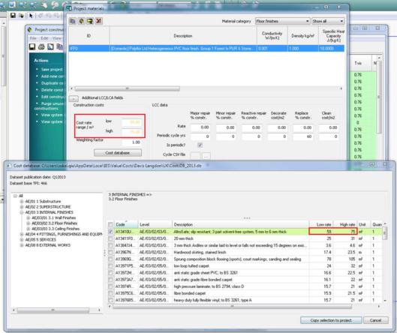Click Copy selection to project button

tap(331, 320)
